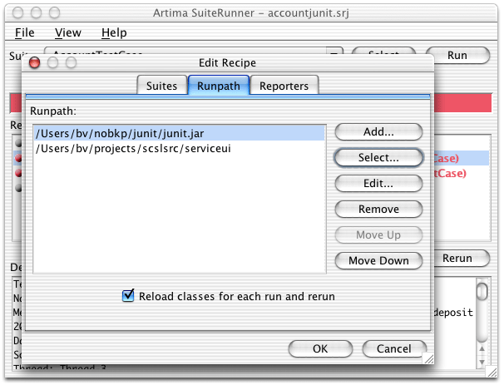Click the details scrollbar up arrow

tap(482, 348)
